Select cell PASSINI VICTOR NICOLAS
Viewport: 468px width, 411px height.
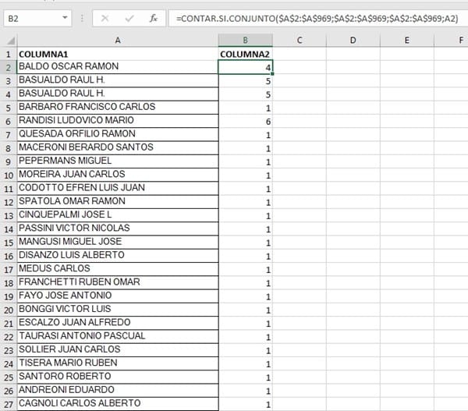pos(118,229)
